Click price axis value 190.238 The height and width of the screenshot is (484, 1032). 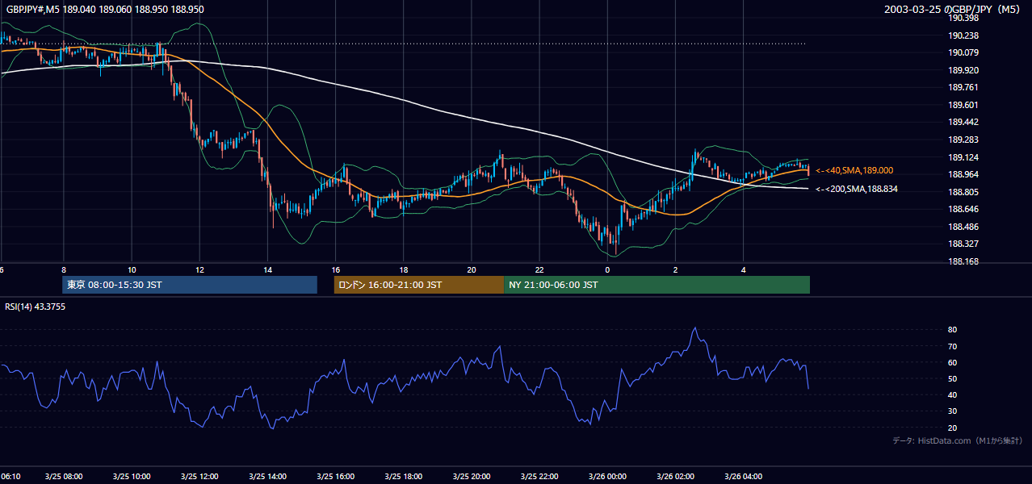(963, 35)
